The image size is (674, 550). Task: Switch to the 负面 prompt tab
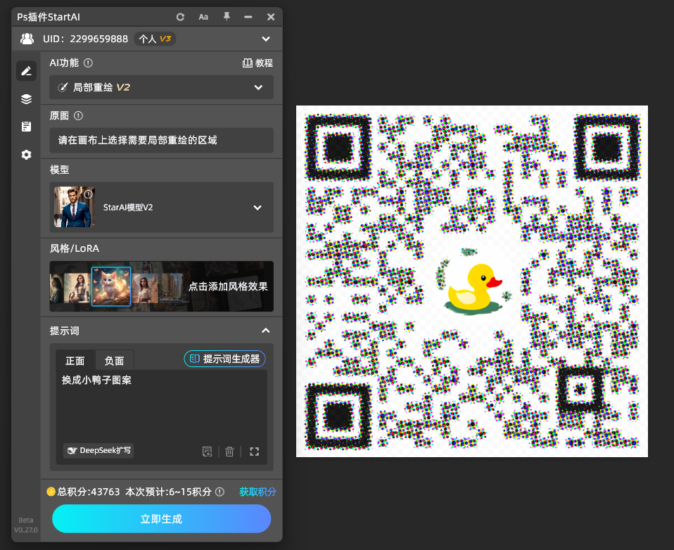click(x=115, y=361)
